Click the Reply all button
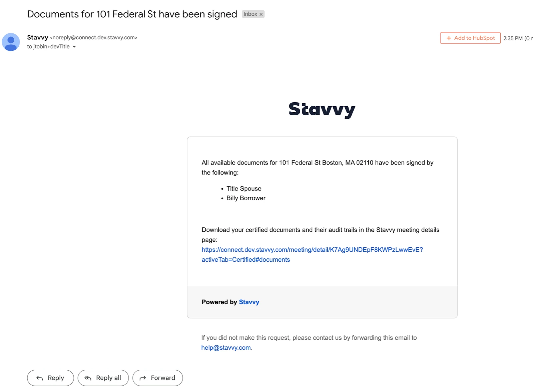This screenshot has height=386, width=533. coord(103,378)
